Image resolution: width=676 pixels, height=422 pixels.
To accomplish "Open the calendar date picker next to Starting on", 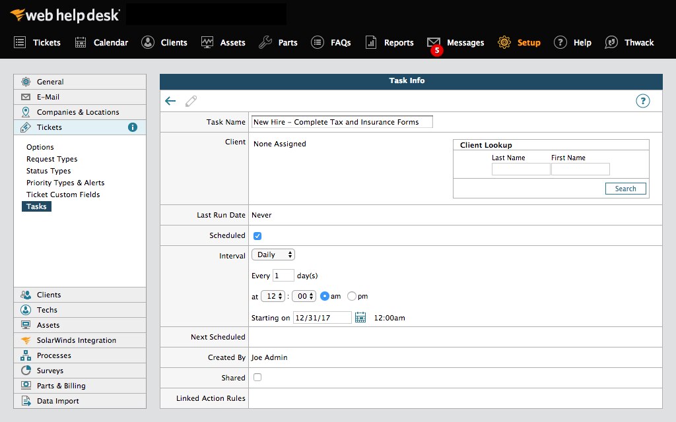I will click(x=360, y=317).
